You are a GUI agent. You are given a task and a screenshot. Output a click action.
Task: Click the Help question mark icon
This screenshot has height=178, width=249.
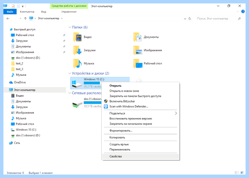(x=243, y=12)
